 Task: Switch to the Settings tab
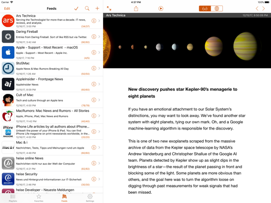point(90,198)
